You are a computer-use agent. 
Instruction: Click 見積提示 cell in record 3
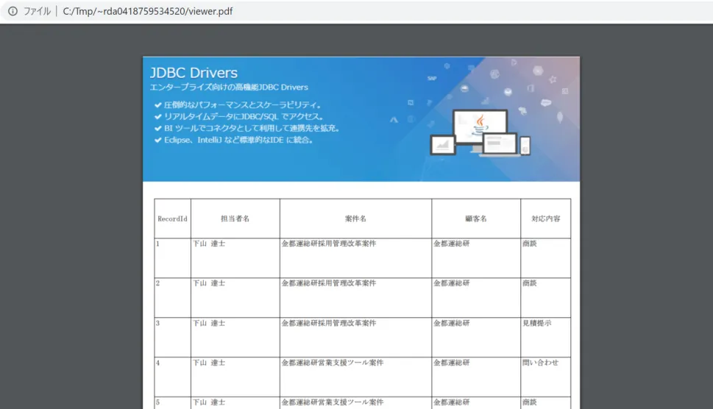pos(536,323)
